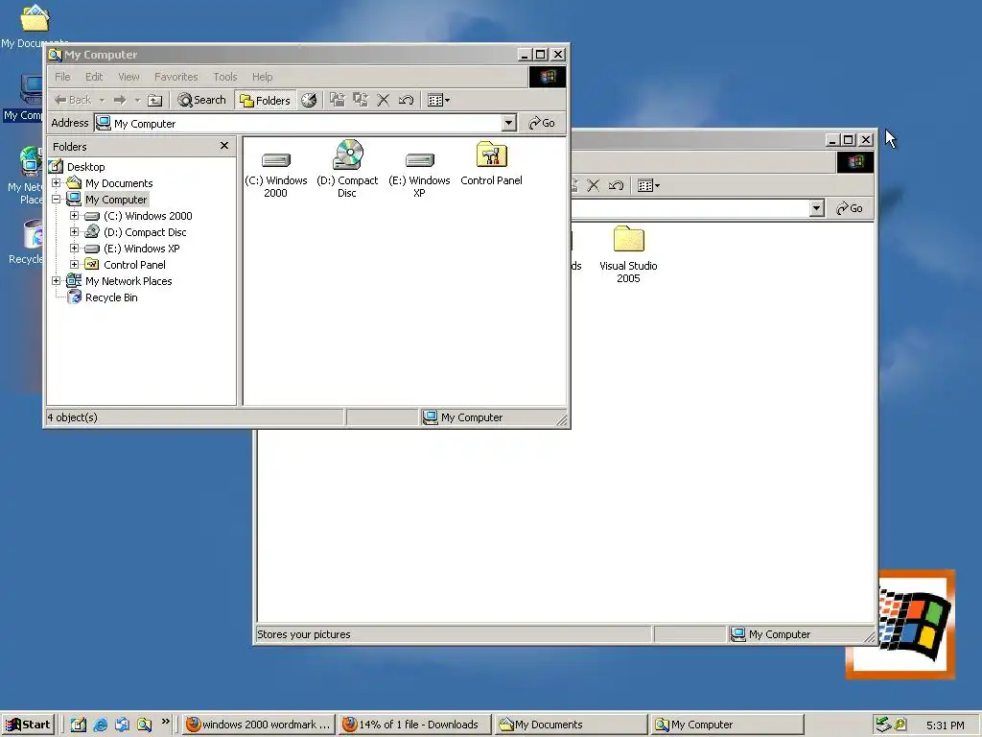
Task: Click Show Desktop in Quick Launch
Action: click(x=79, y=725)
